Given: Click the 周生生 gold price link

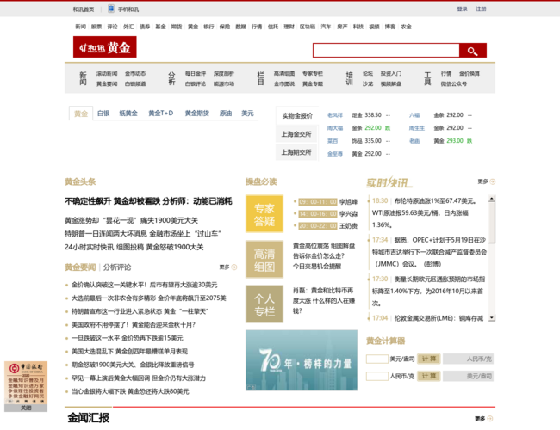Looking at the screenshot, I should tap(417, 128).
